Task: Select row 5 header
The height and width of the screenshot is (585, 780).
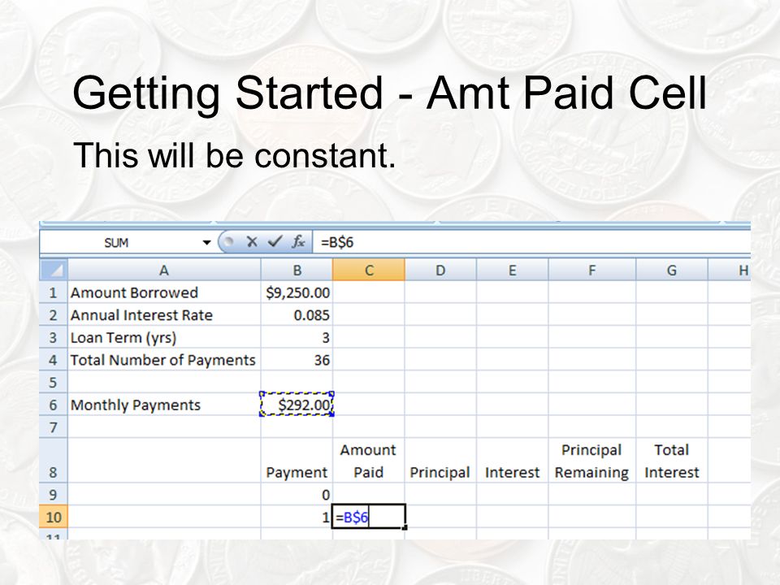Action: 54,382
